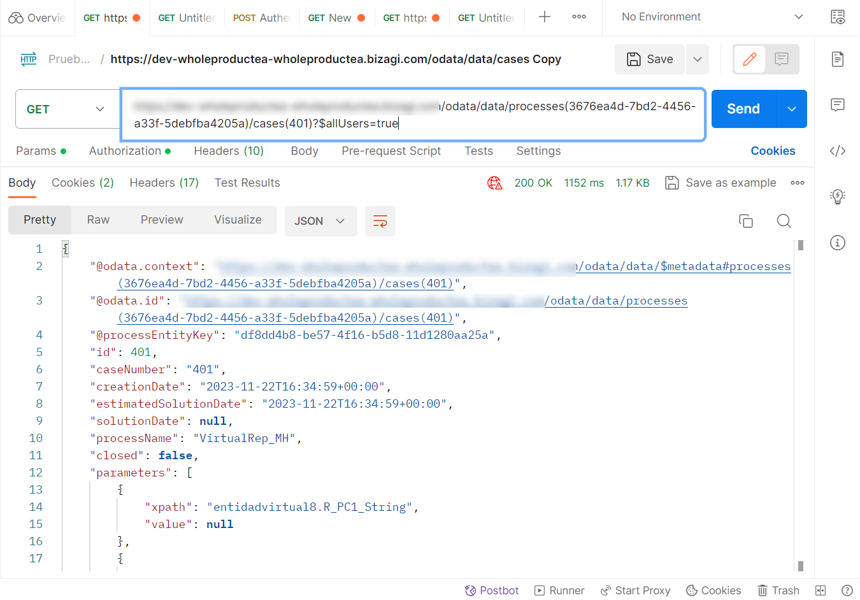The height and width of the screenshot is (600, 860).
Task: Expand the Send options arrow
Action: click(792, 109)
